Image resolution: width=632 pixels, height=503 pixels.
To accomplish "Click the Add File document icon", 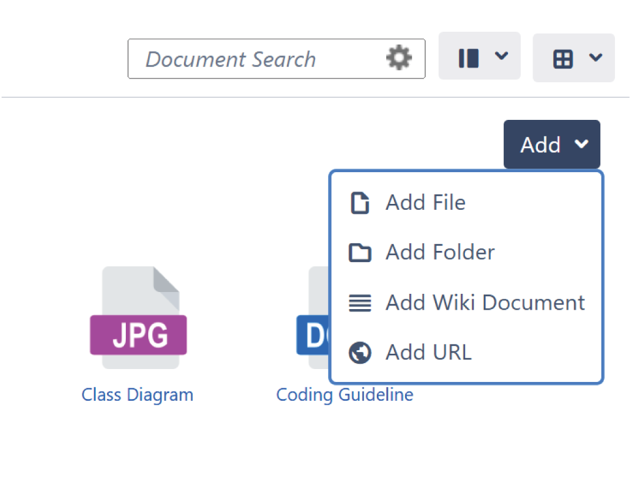I will tap(359, 202).
